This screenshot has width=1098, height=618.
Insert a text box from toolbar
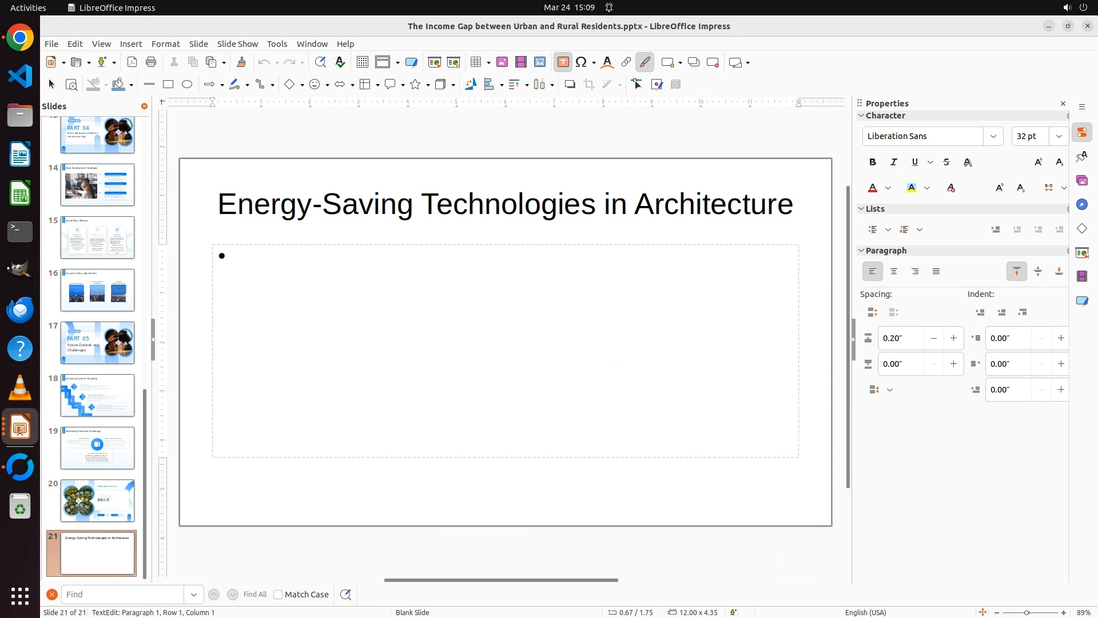click(x=563, y=62)
